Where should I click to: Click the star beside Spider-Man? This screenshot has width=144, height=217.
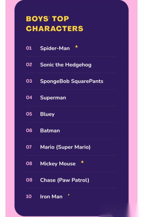pos(76,47)
